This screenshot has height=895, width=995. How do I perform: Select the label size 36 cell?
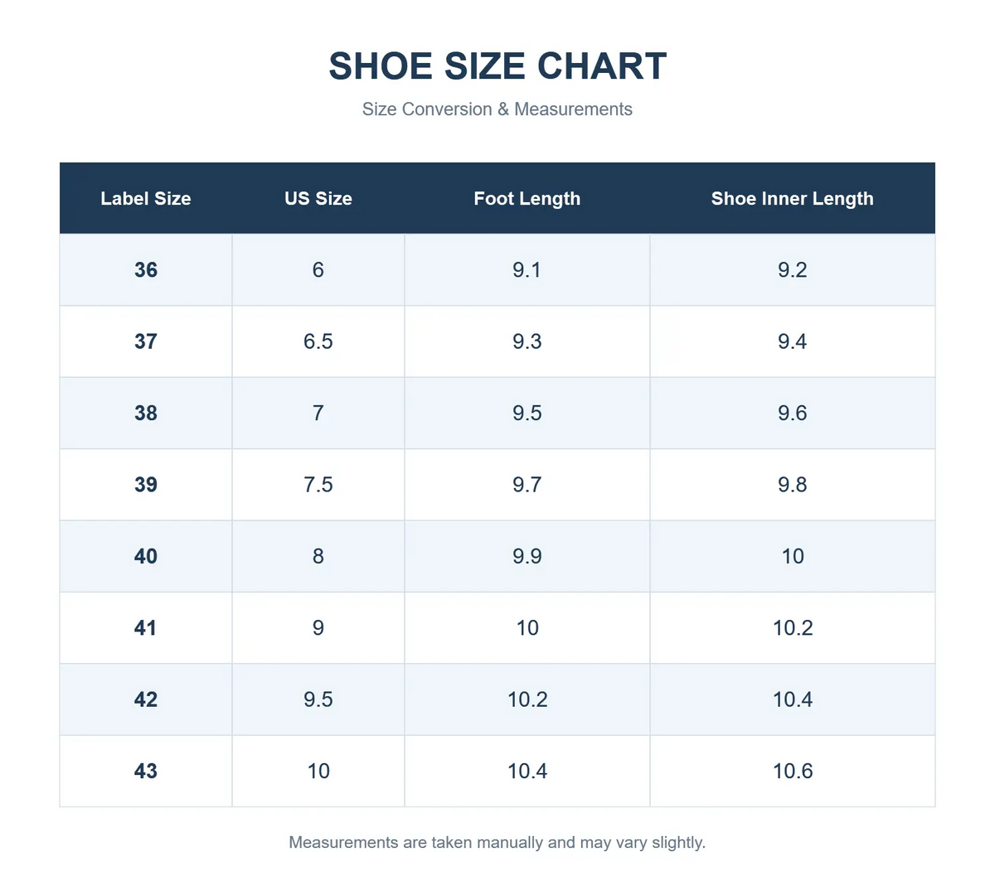pyautogui.click(x=146, y=269)
